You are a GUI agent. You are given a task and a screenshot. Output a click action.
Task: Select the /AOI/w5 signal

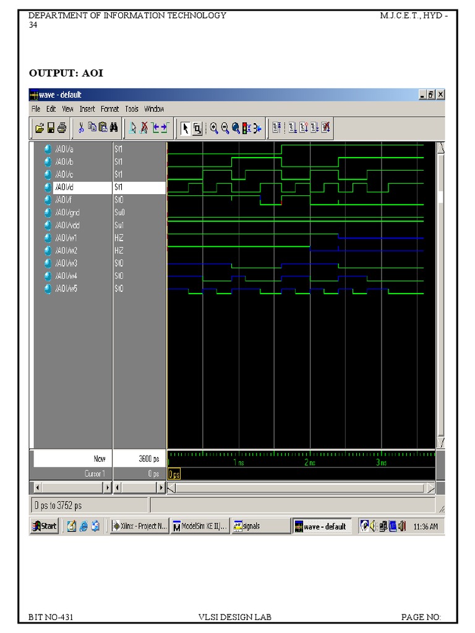(66, 289)
